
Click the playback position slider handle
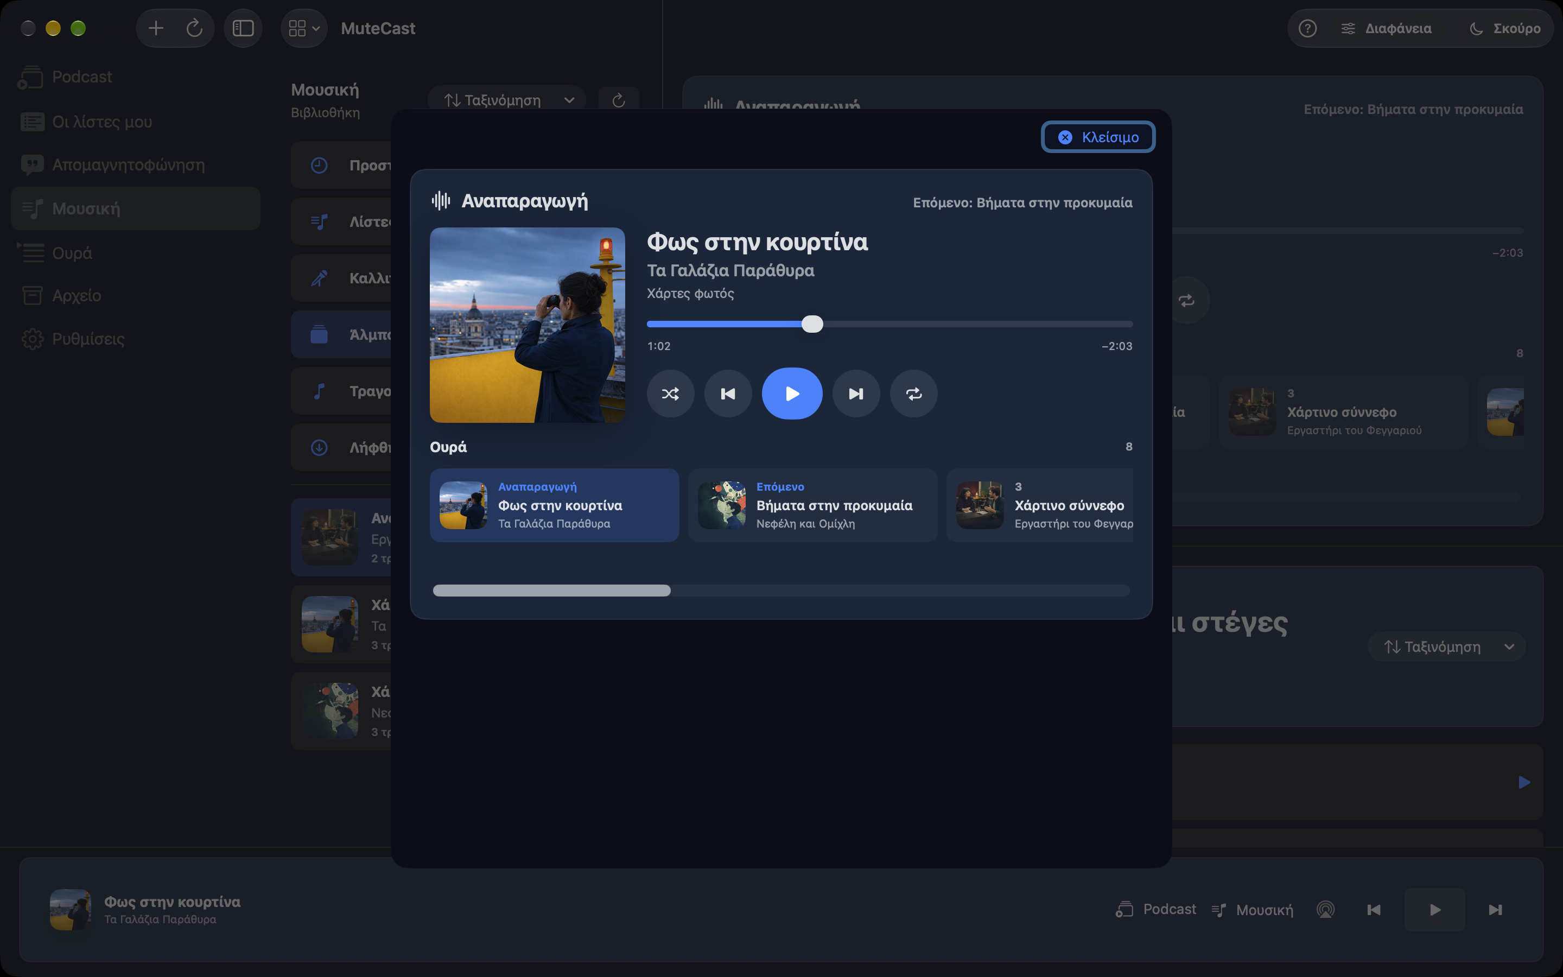(x=812, y=323)
